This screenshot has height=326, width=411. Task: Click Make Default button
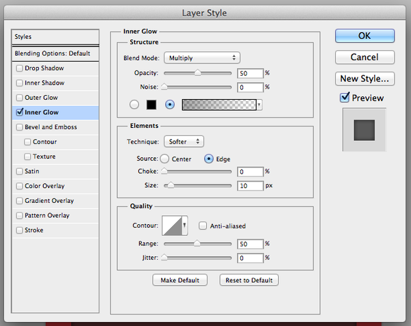[179, 280]
